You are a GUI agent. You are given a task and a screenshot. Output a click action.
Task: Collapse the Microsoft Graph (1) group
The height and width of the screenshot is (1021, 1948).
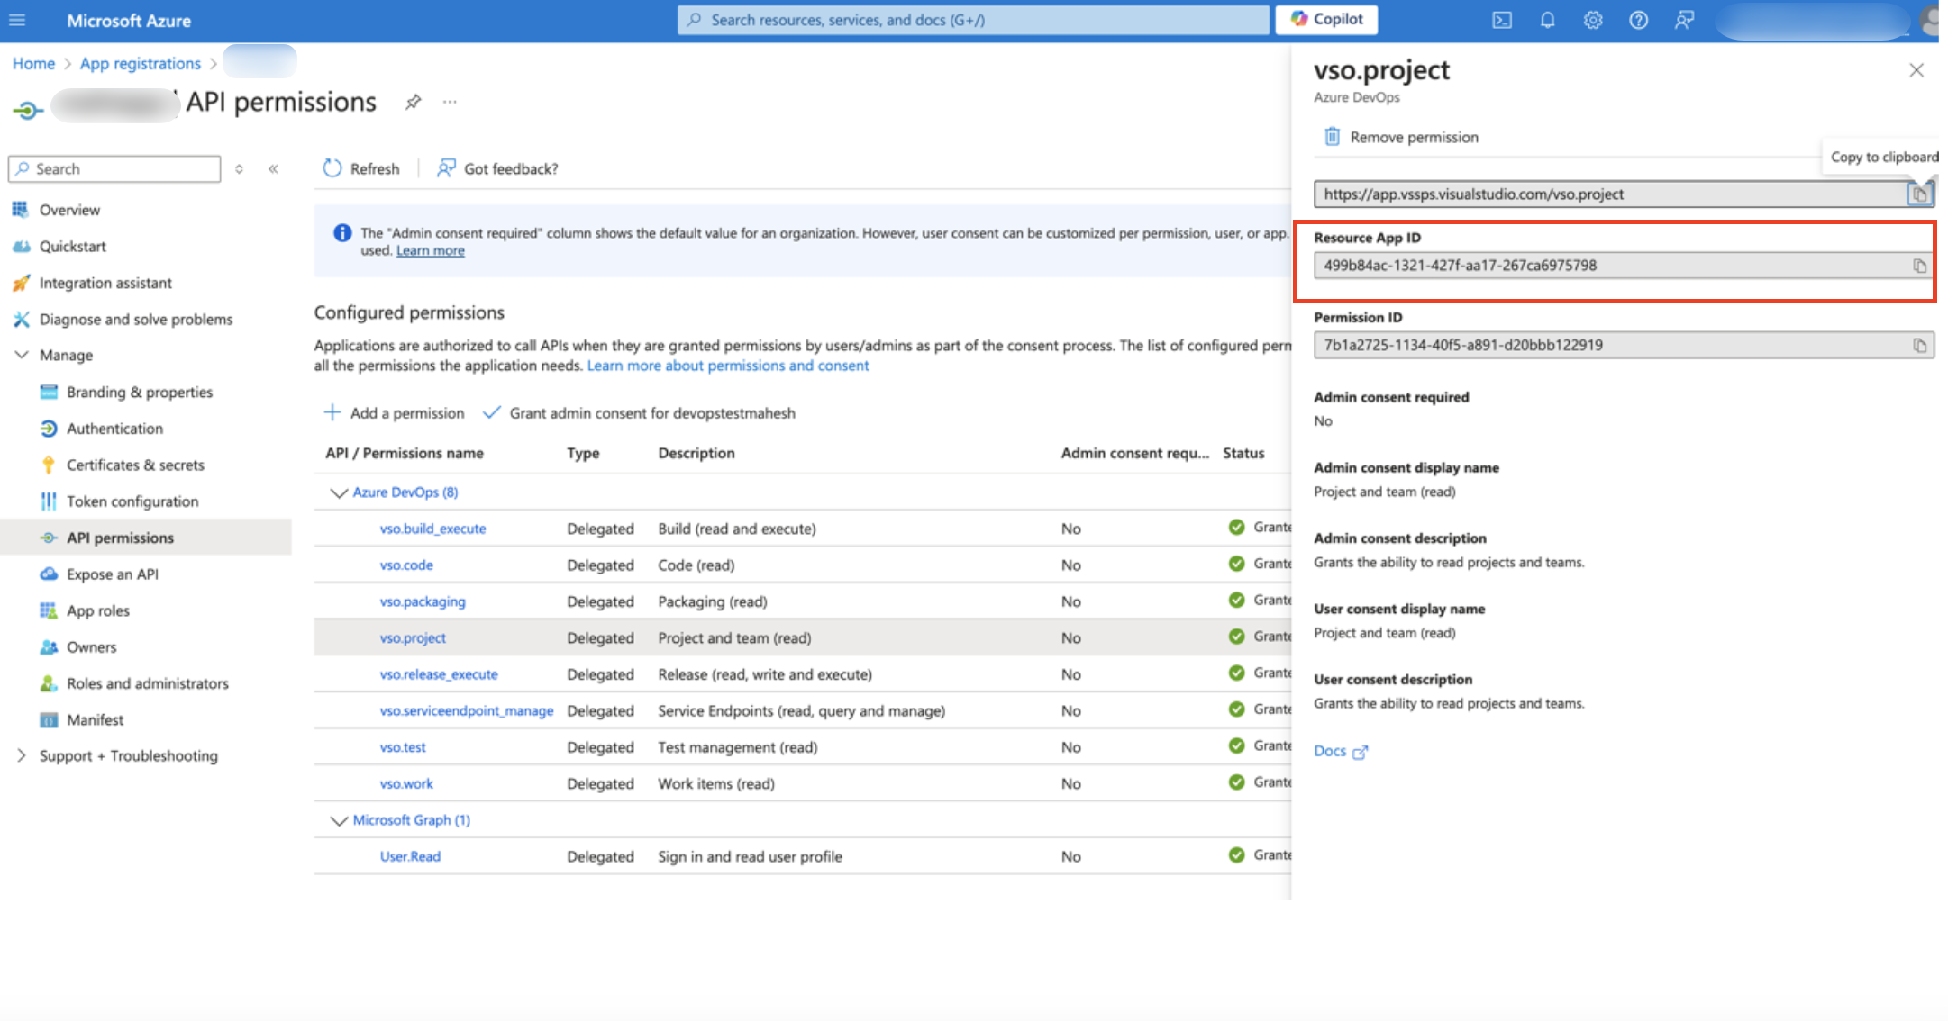(x=339, y=820)
